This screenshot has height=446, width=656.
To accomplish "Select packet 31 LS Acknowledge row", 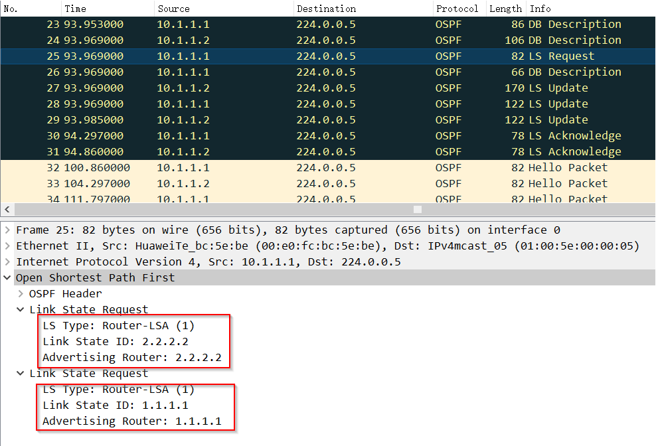I will pyautogui.click(x=327, y=151).
